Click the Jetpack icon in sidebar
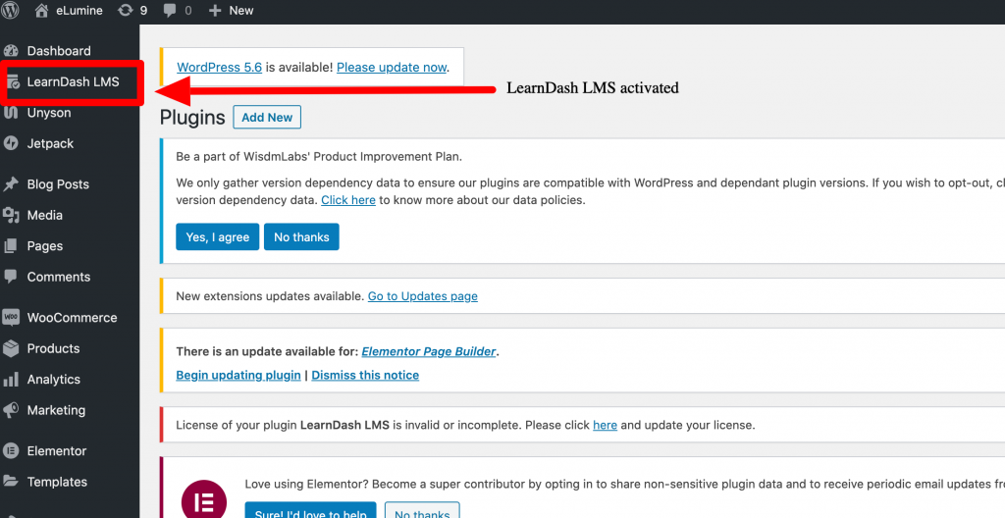This screenshot has height=518, width=1005. pos(11,143)
